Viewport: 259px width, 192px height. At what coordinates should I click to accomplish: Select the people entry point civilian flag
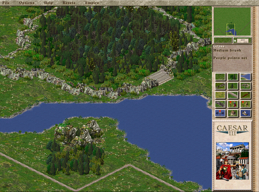[245, 104]
